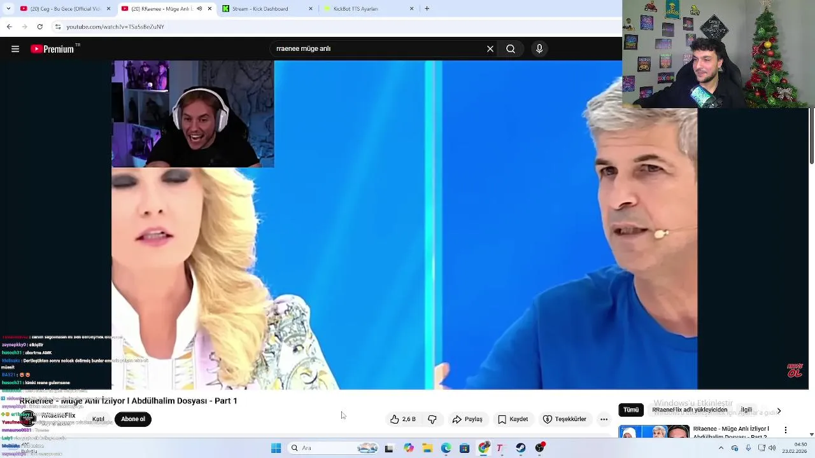Save video to playlist with Kaydet
Viewport: 815px width, 458px height.
(x=513, y=419)
